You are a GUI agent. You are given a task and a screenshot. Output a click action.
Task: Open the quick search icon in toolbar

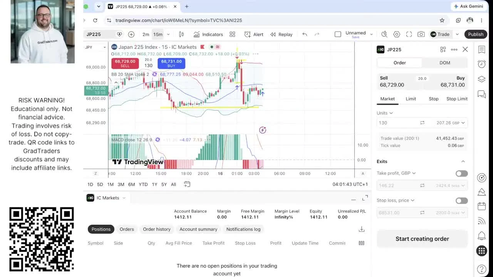pos(384,34)
